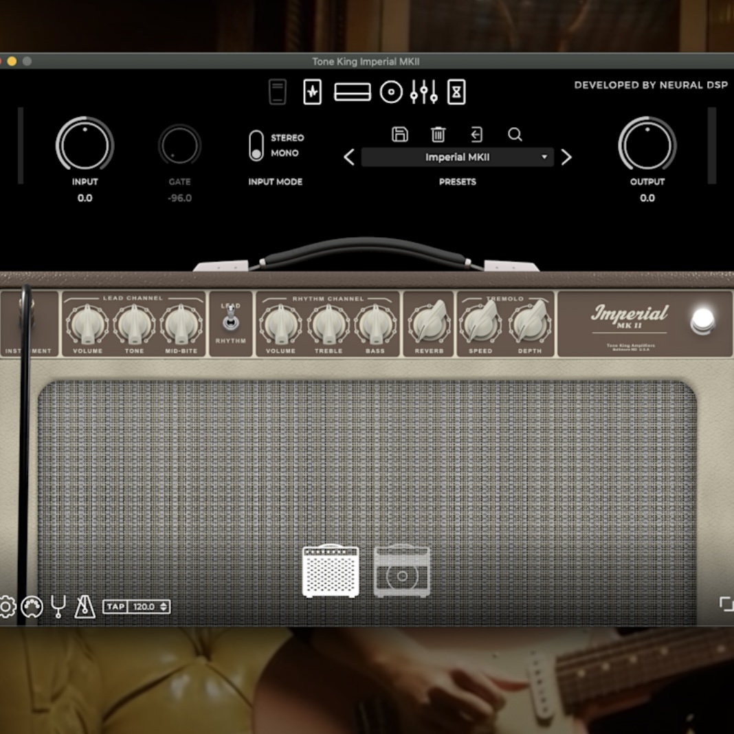
Task: Click the MID-BITE knob
Action: pos(181,324)
